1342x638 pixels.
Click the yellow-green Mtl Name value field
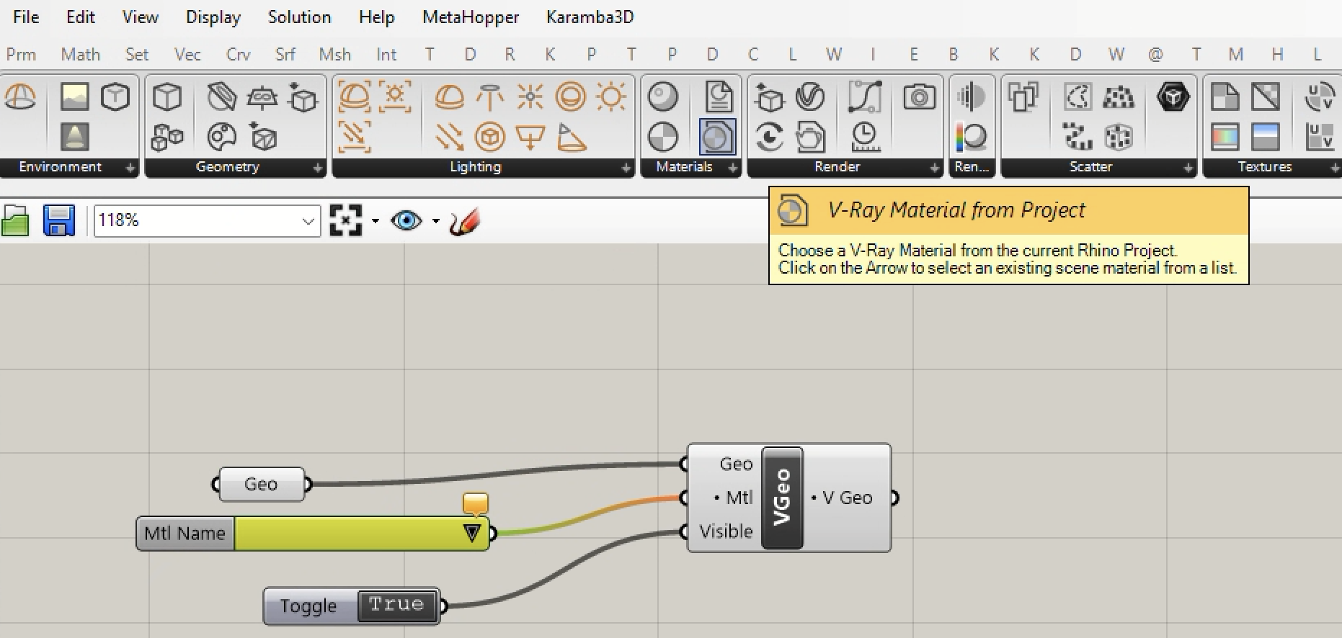pyautogui.click(x=362, y=534)
